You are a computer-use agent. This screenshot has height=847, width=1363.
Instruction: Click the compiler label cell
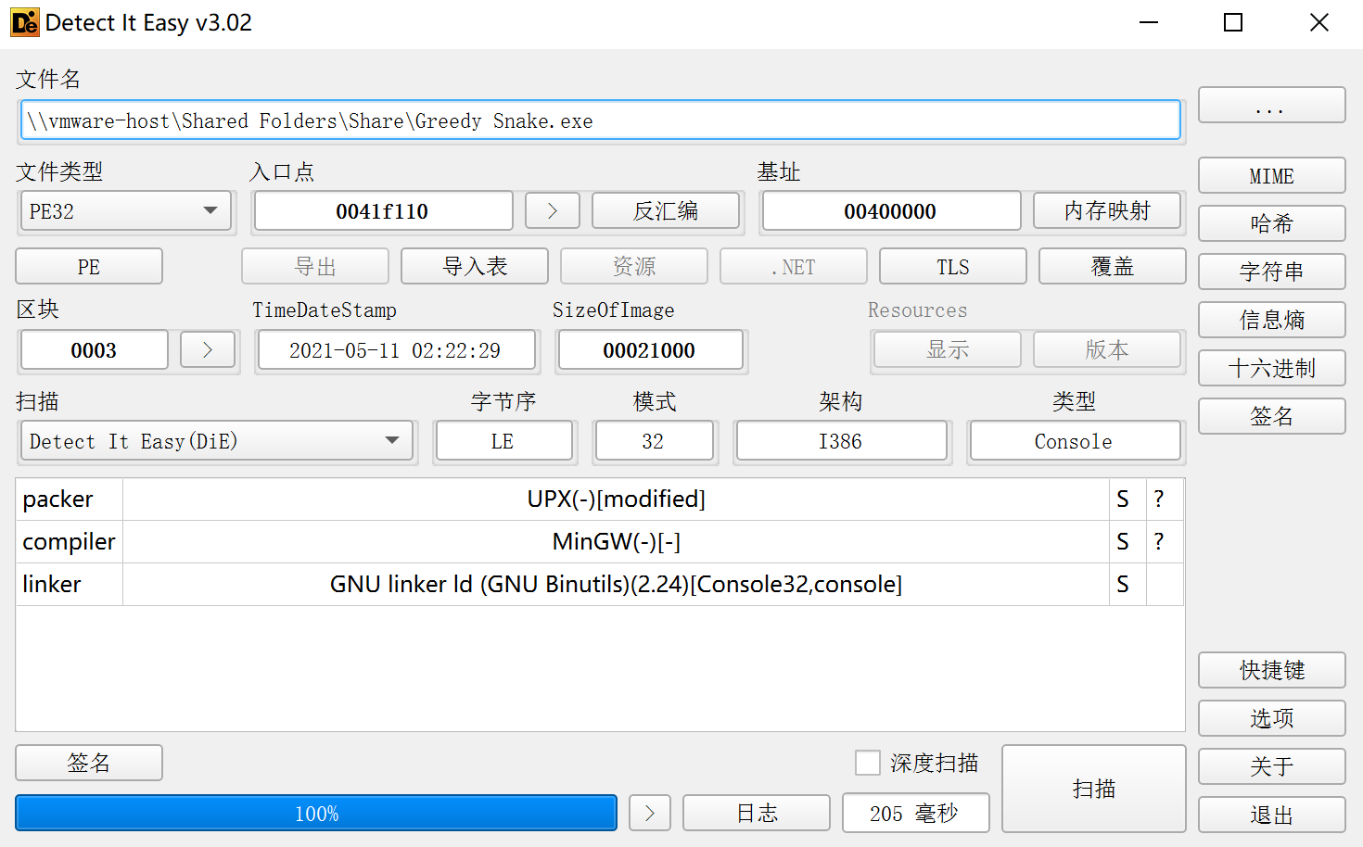(70, 542)
